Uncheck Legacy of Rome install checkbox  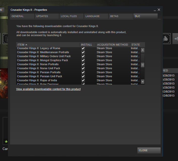pyautogui.click(x=83, y=48)
